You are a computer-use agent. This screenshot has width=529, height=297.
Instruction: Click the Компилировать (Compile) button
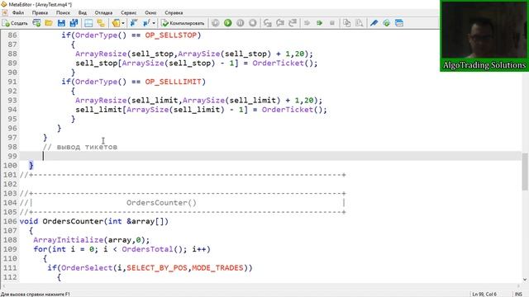point(183,23)
